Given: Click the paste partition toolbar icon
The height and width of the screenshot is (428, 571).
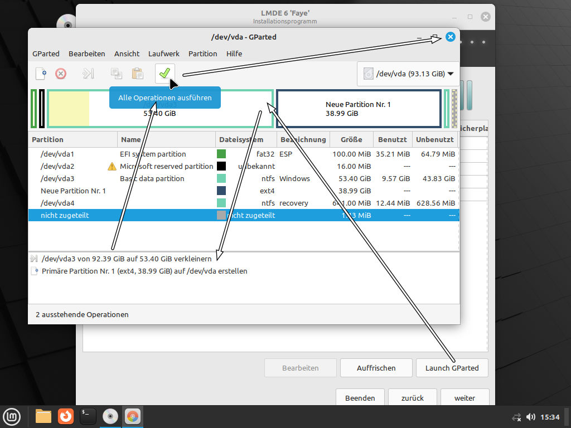Looking at the screenshot, I should click(137, 74).
